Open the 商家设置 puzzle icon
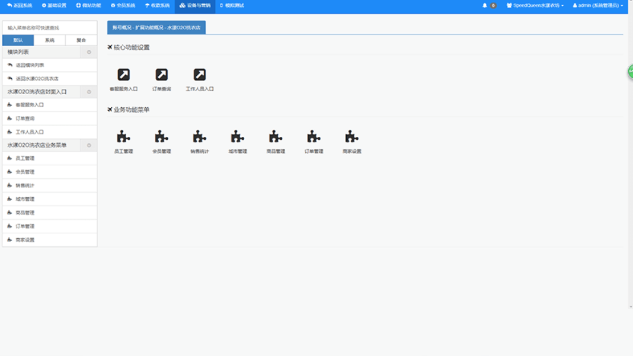This screenshot has height=356, width=633. (351, 137)
